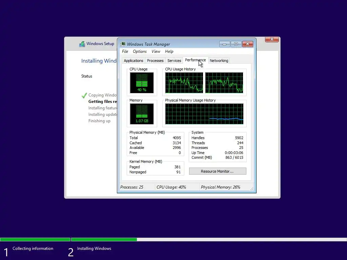Click the Task Manager title bar icon
The image size is (347, 260).
123,44
